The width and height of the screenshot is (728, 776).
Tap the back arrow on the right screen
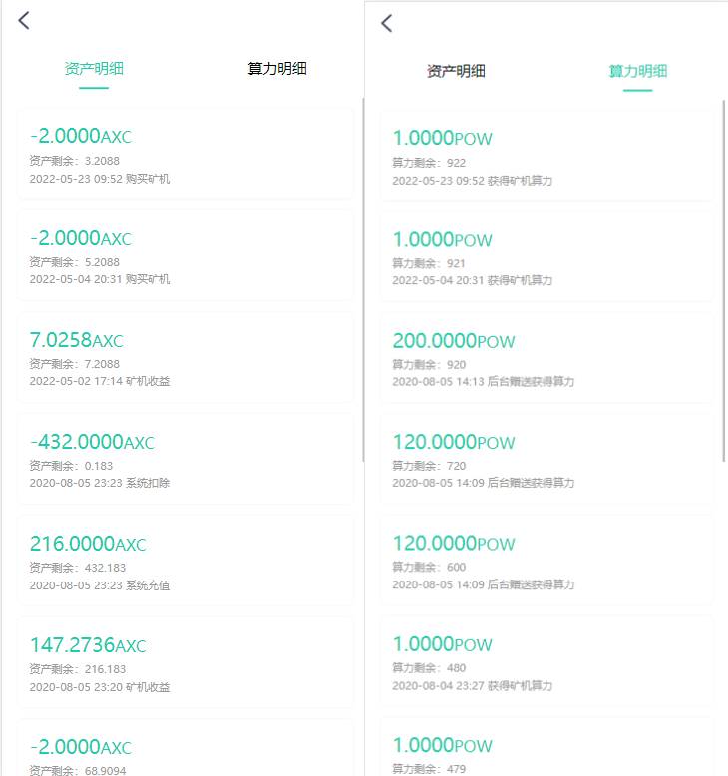pyautogui.click(x=387, y=23)
